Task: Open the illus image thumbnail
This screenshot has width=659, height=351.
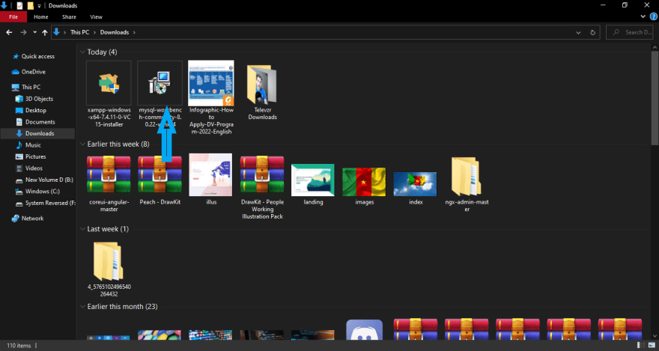Action: coord(210,174)
